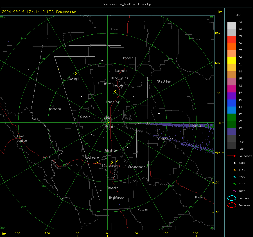Image resolution: width=253 pixels, height=237 pixels.
Task: Click the Strathmore label
Action: (x=137, y=167)
